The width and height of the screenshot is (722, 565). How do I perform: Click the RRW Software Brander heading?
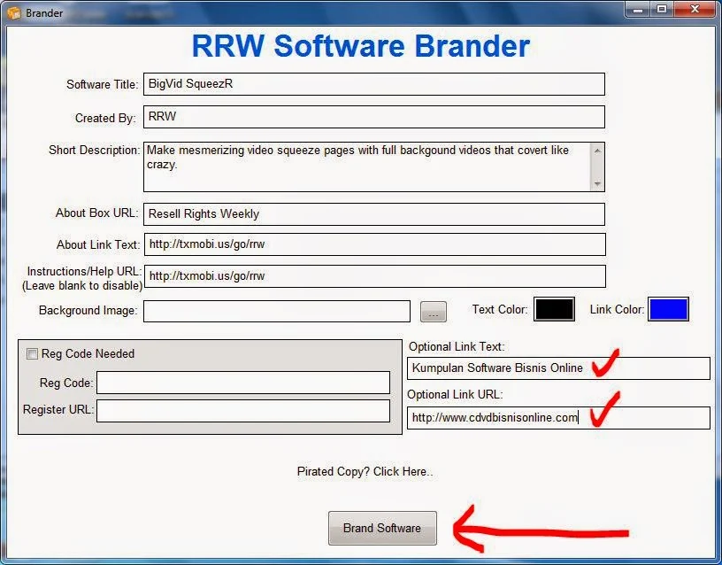(360, 46)
